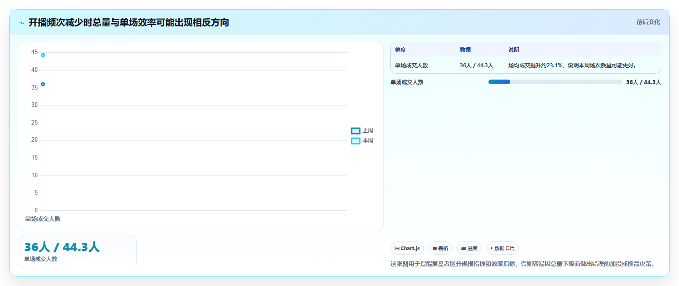This screenshot has height=286, width=679.
Task: Click the y-axis value 45
Action: (x=35, y=52)
